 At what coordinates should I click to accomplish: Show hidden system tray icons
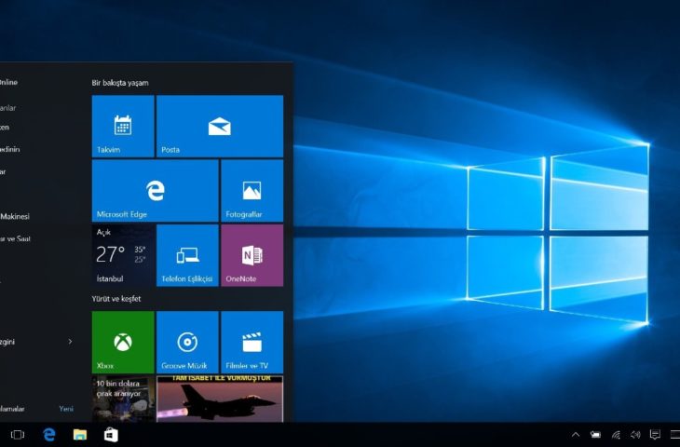pyautogui.click(x=576, y=434)
